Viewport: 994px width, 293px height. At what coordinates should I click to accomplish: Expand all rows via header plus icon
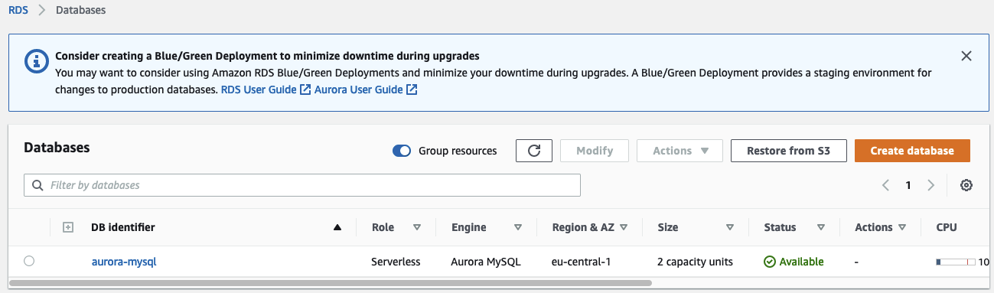(67, 227)
